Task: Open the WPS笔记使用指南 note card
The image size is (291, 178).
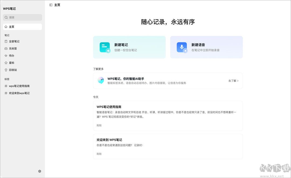Action: (x=168, y=116)
